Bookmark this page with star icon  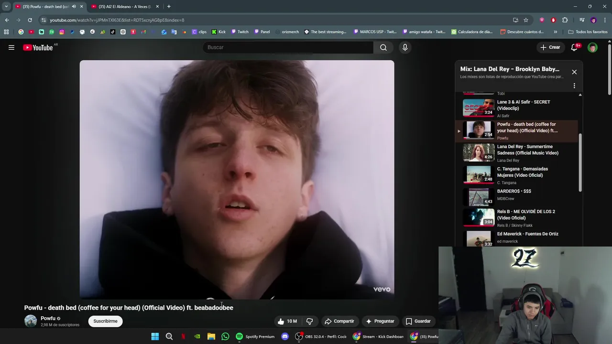526,20
